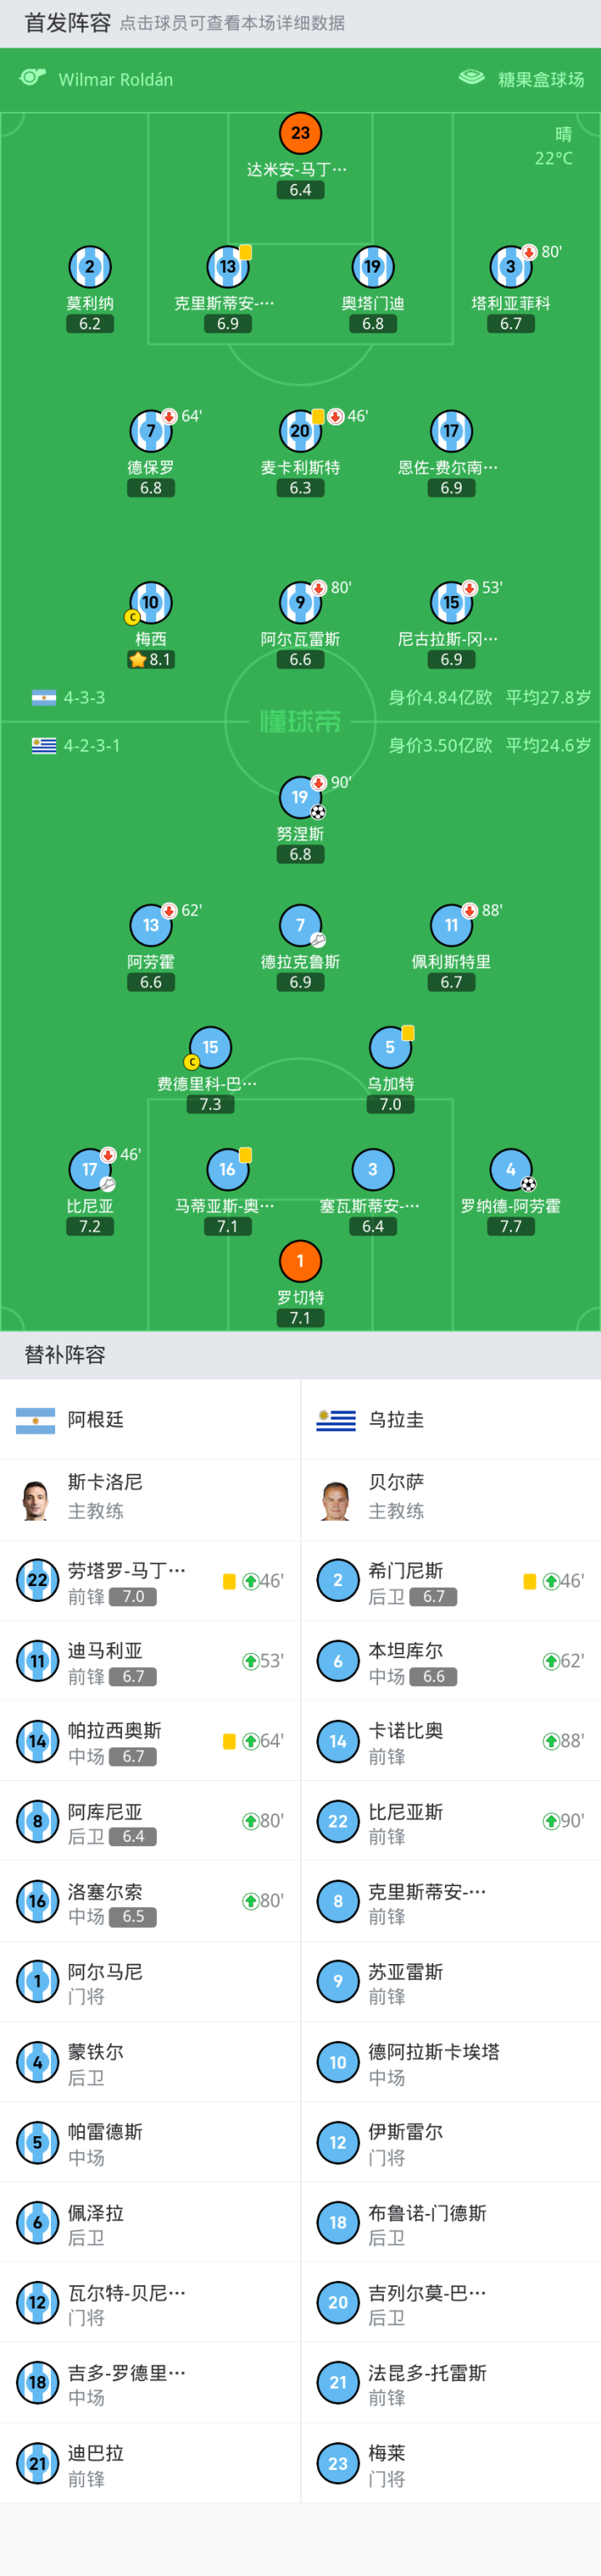Click the stadium icon near 糖果盒球场
Image resolution: width=601 pixels, height=2576 pixels.
pos(472,78)
